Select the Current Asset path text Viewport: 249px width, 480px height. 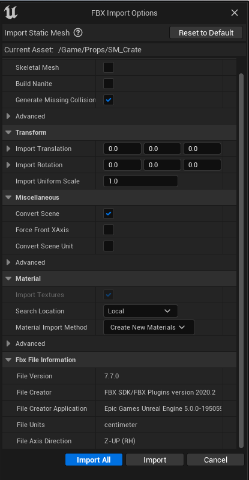100,49
